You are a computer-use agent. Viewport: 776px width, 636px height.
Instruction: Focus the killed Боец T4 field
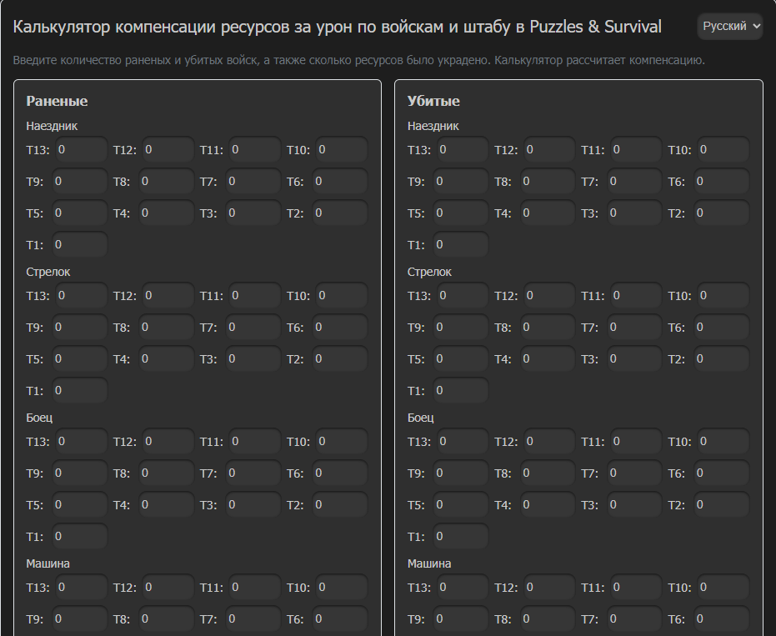tap(548, 505)
